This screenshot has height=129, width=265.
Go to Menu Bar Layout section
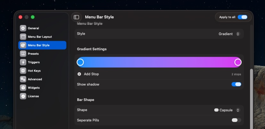click(x=42, y=37)
